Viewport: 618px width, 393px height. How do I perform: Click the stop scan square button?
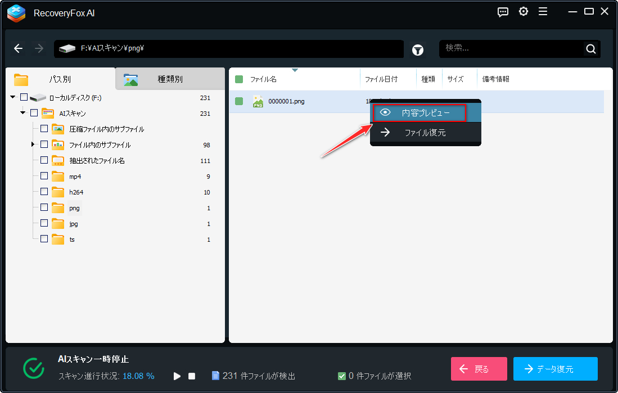point(192,376)
